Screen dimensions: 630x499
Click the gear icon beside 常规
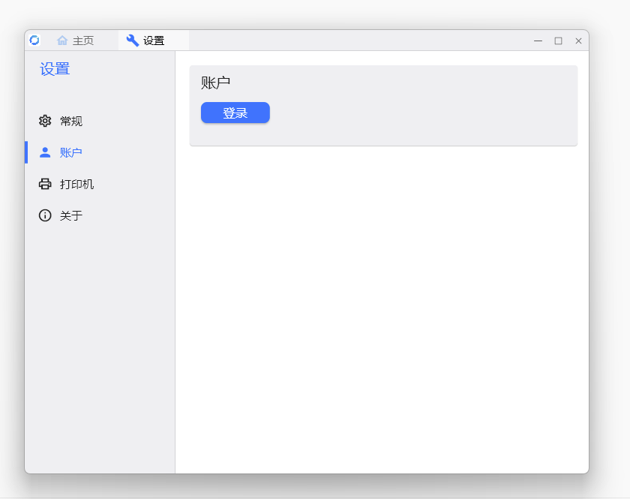pos(45,121)
